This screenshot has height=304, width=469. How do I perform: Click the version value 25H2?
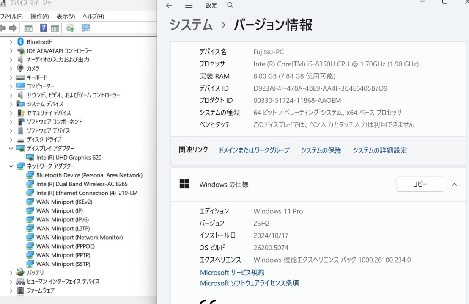(261, 224)
